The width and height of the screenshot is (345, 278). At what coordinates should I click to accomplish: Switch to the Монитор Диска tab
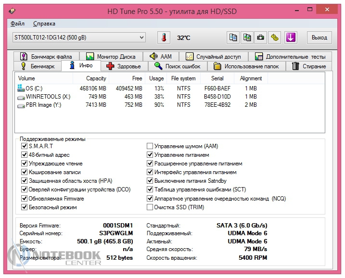(111, 57)
